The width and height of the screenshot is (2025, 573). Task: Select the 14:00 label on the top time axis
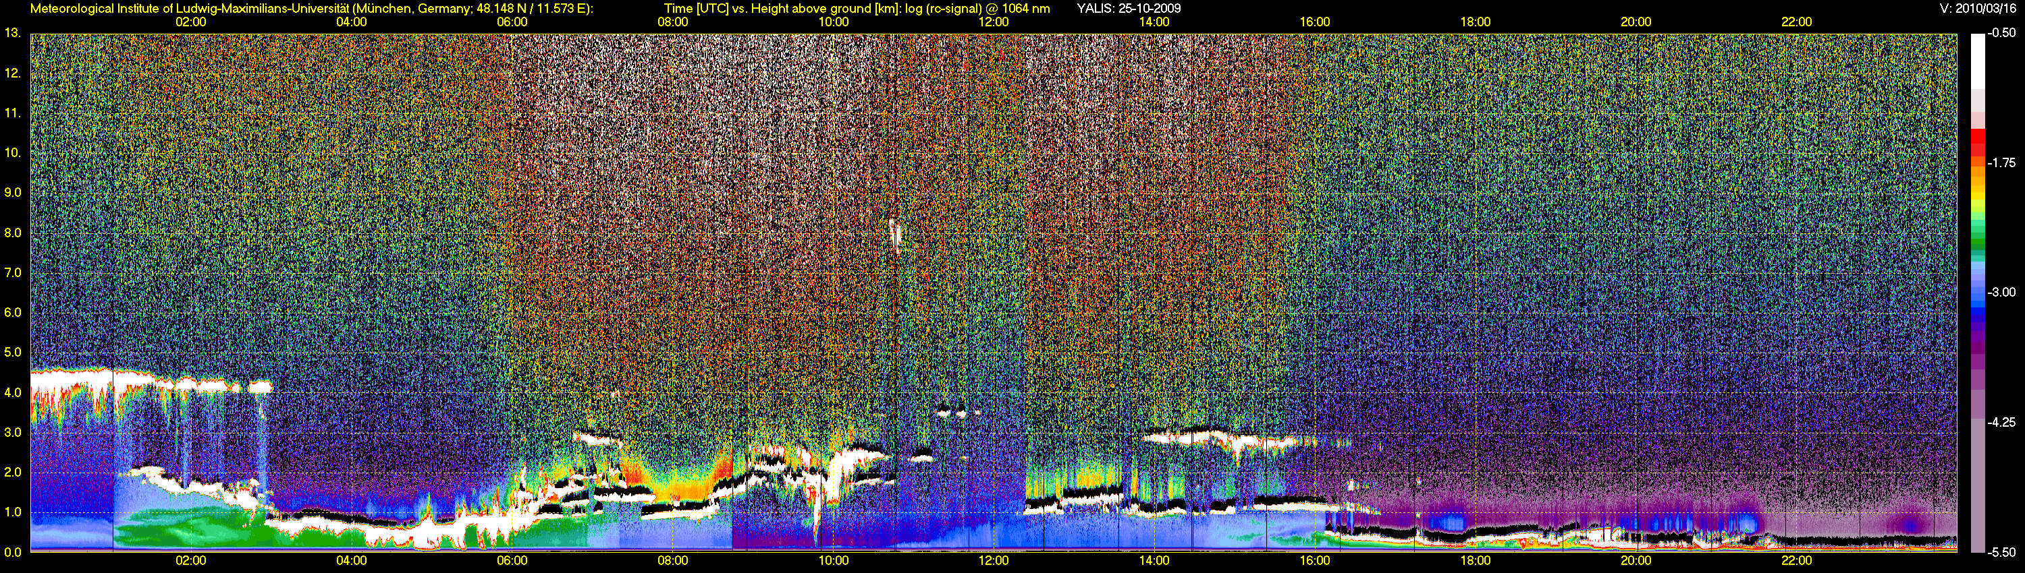point(1154,22)
